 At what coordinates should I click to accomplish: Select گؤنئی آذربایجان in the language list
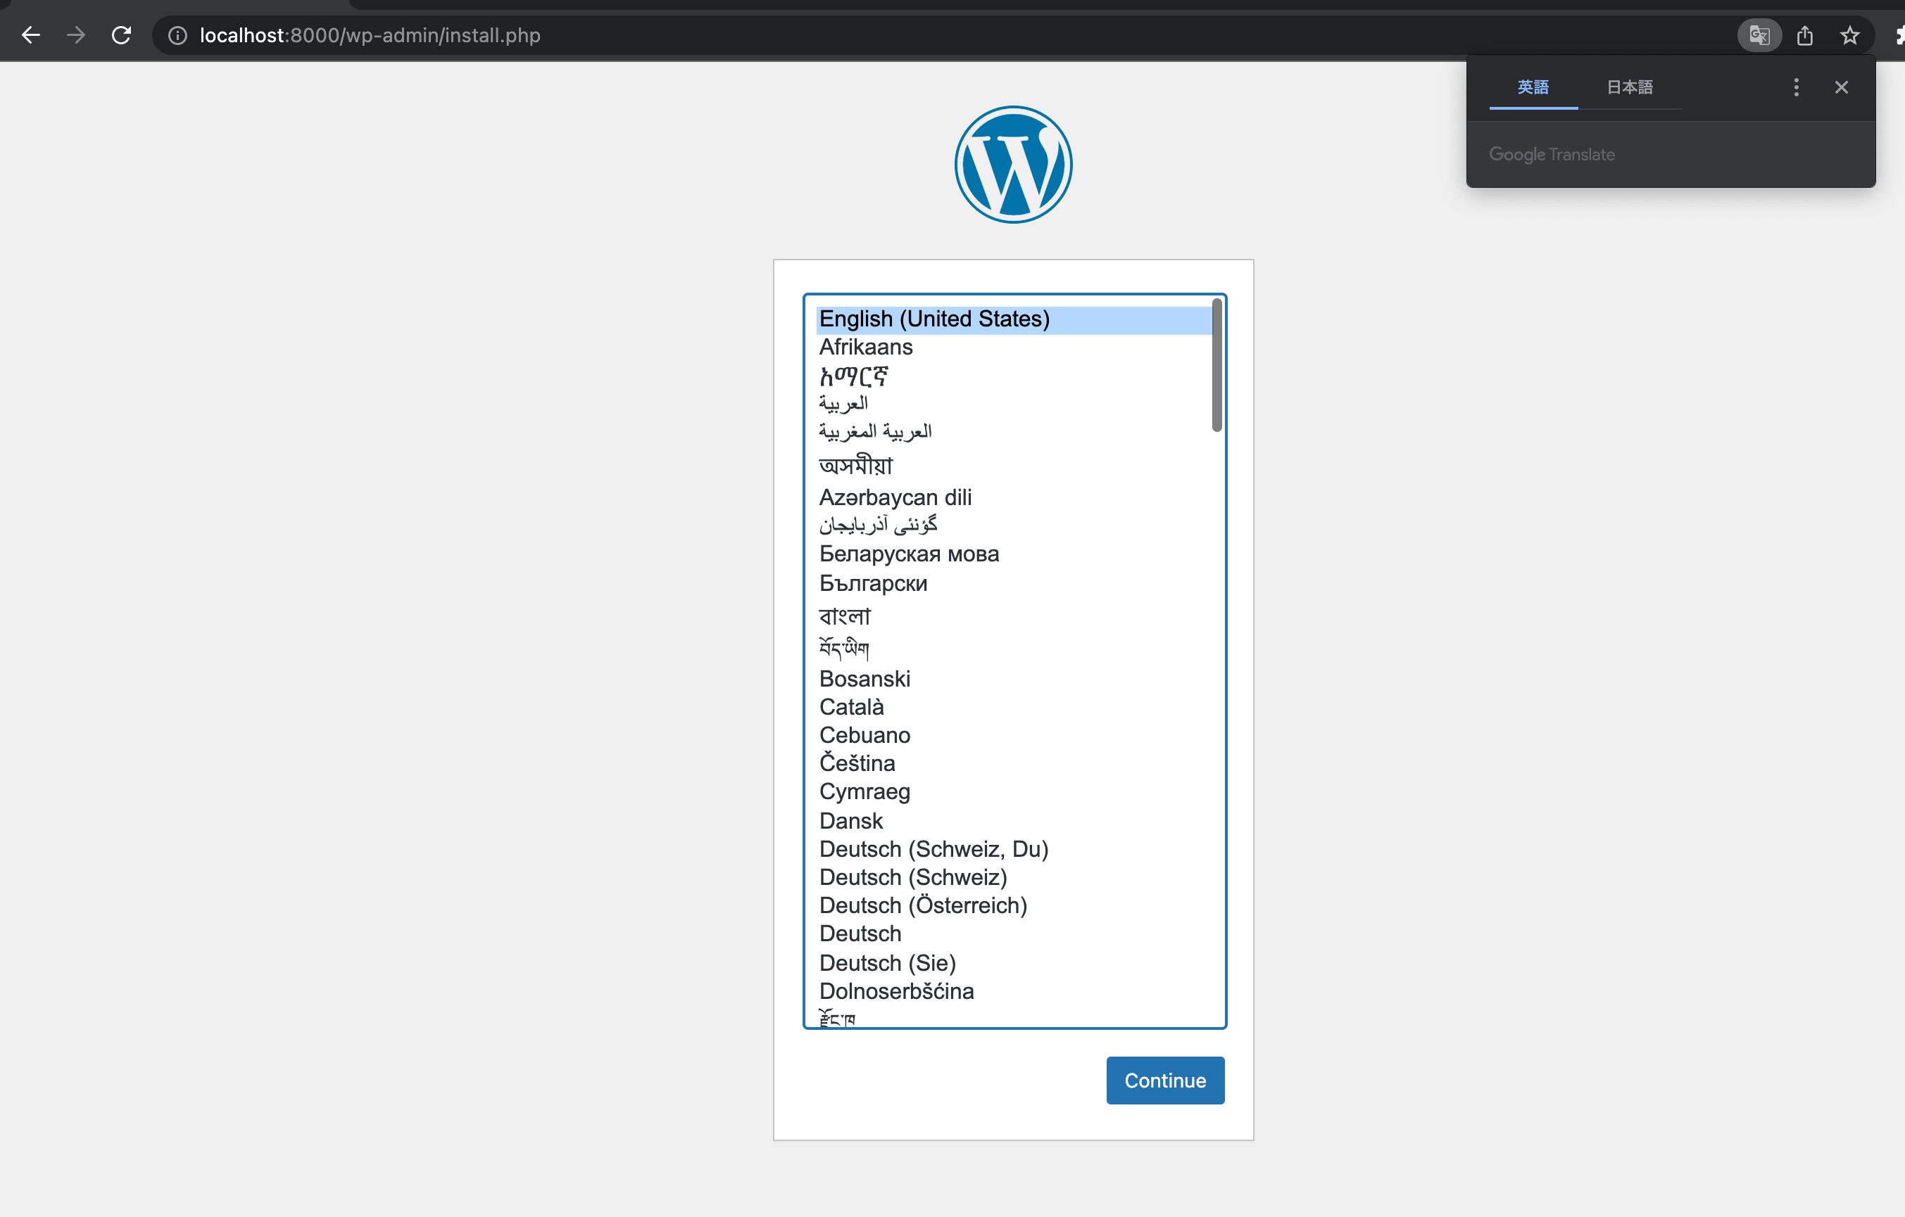point(1014,525)
